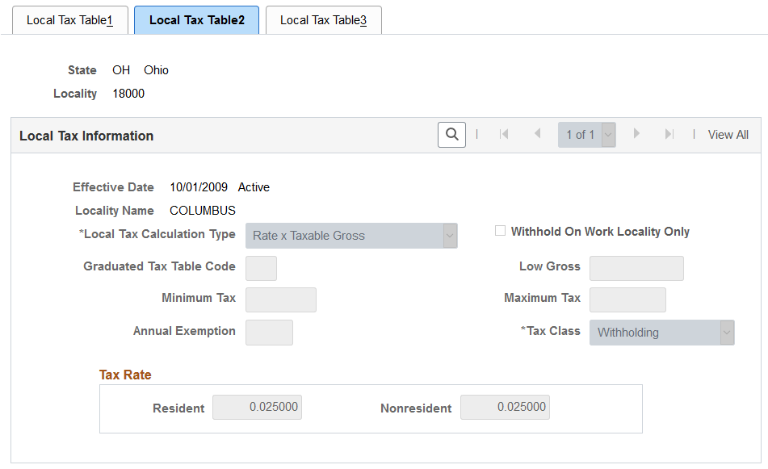
Task: Switch to the Local Tax Table3 tab
Action: pyautogui.click(x=323, y=20)
